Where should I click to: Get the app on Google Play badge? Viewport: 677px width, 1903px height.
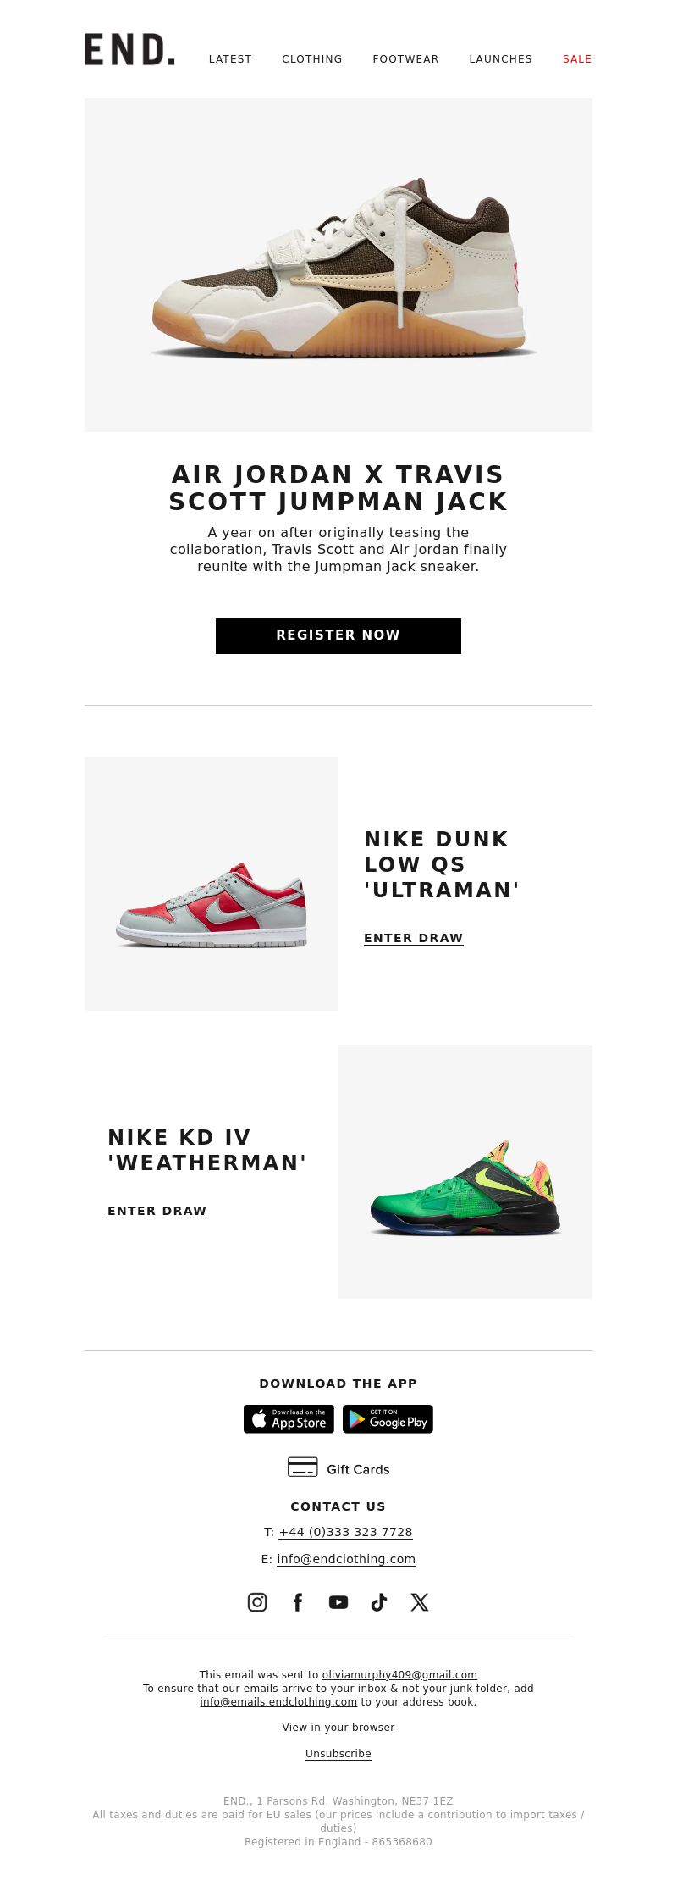tap(388, 1418)
